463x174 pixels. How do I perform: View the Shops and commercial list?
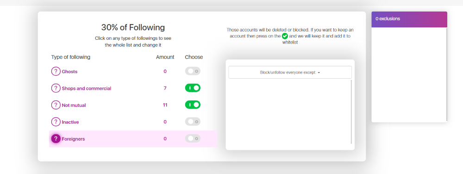pyautogui.click(x=87, y=88)
